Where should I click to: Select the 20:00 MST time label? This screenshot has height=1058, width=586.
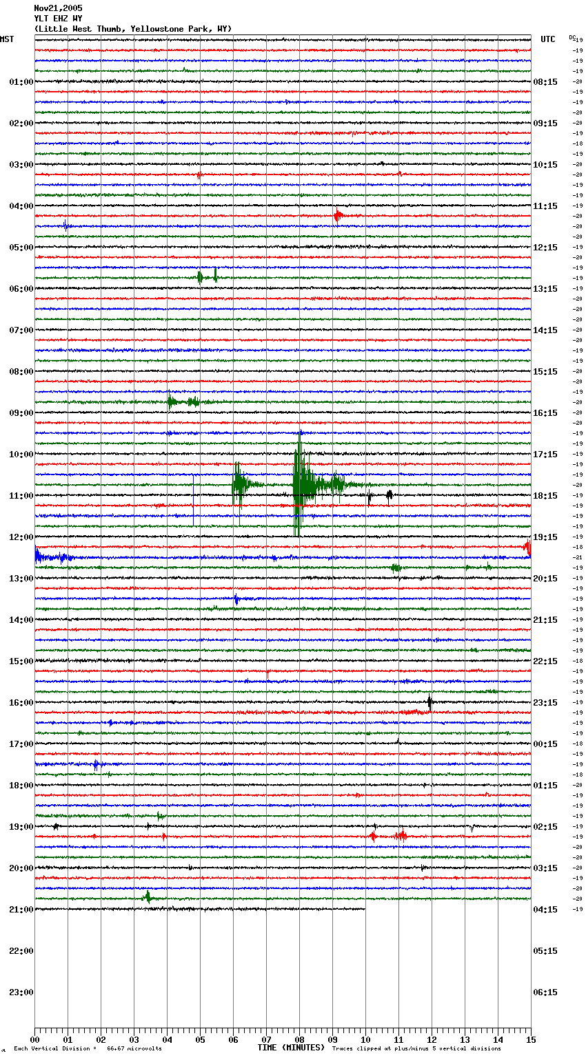click(x=21, y=868)
